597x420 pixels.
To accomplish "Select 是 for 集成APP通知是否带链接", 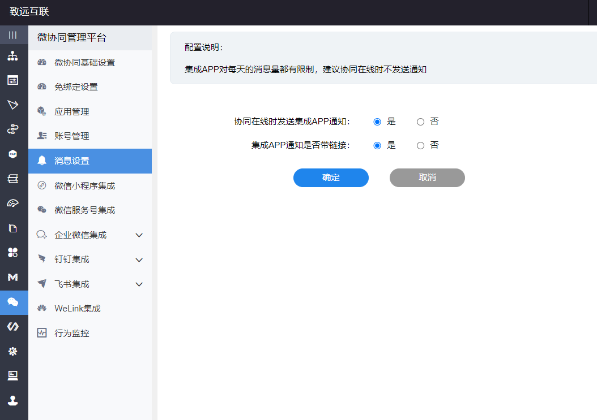I will click(x=377, y=146).
